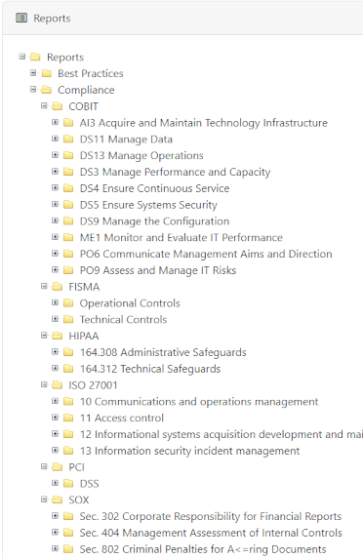Image resolution: width=363 pixels, height=559 pixels.
Task: Expand DS5 Ensure Systems Security
Action: (55, 204)
